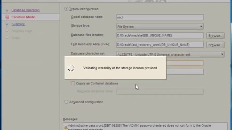The height and width of the screenshot is (130, 232).
Task: Click the Fast Recovery Area path field
Action: pos(160,45)
